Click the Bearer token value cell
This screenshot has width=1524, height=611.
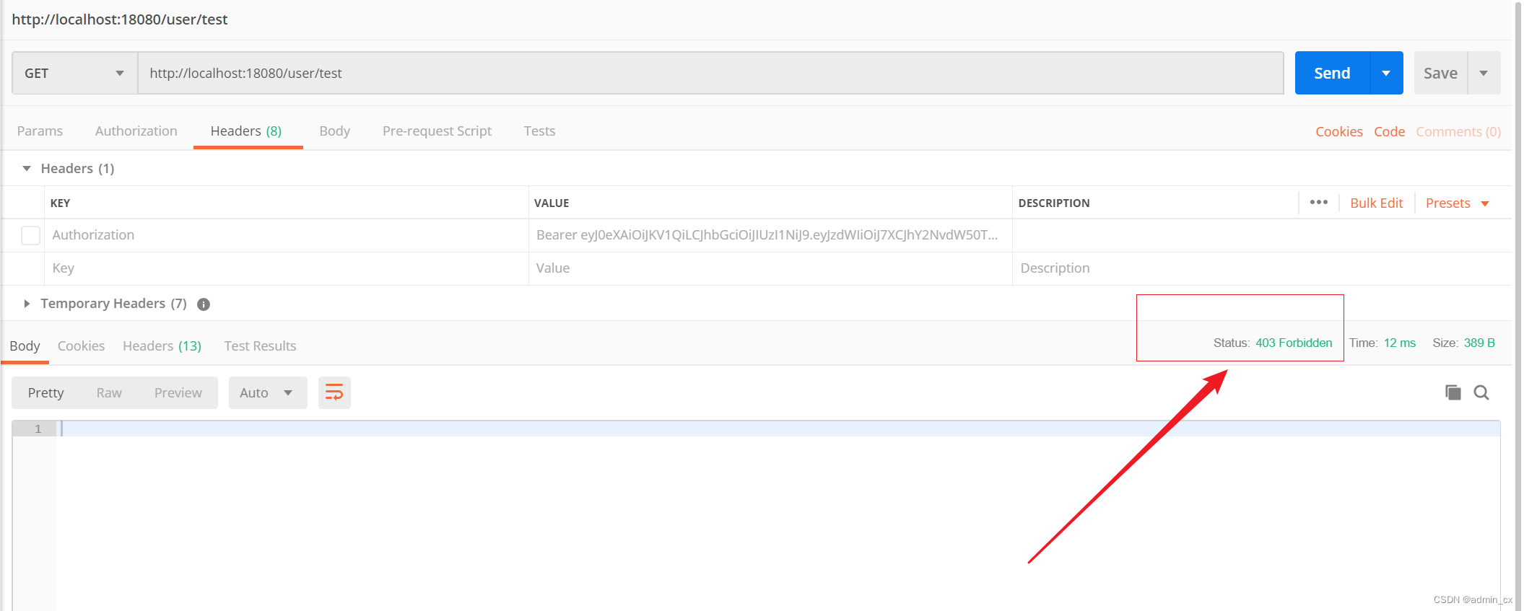[770, 235]
